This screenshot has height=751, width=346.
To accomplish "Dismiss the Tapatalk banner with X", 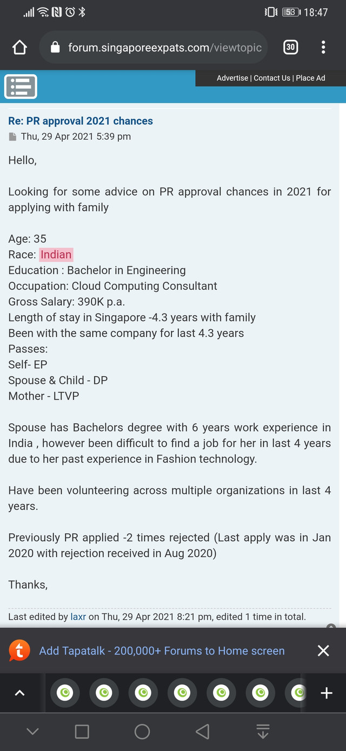I will click(x=323, y=651).
